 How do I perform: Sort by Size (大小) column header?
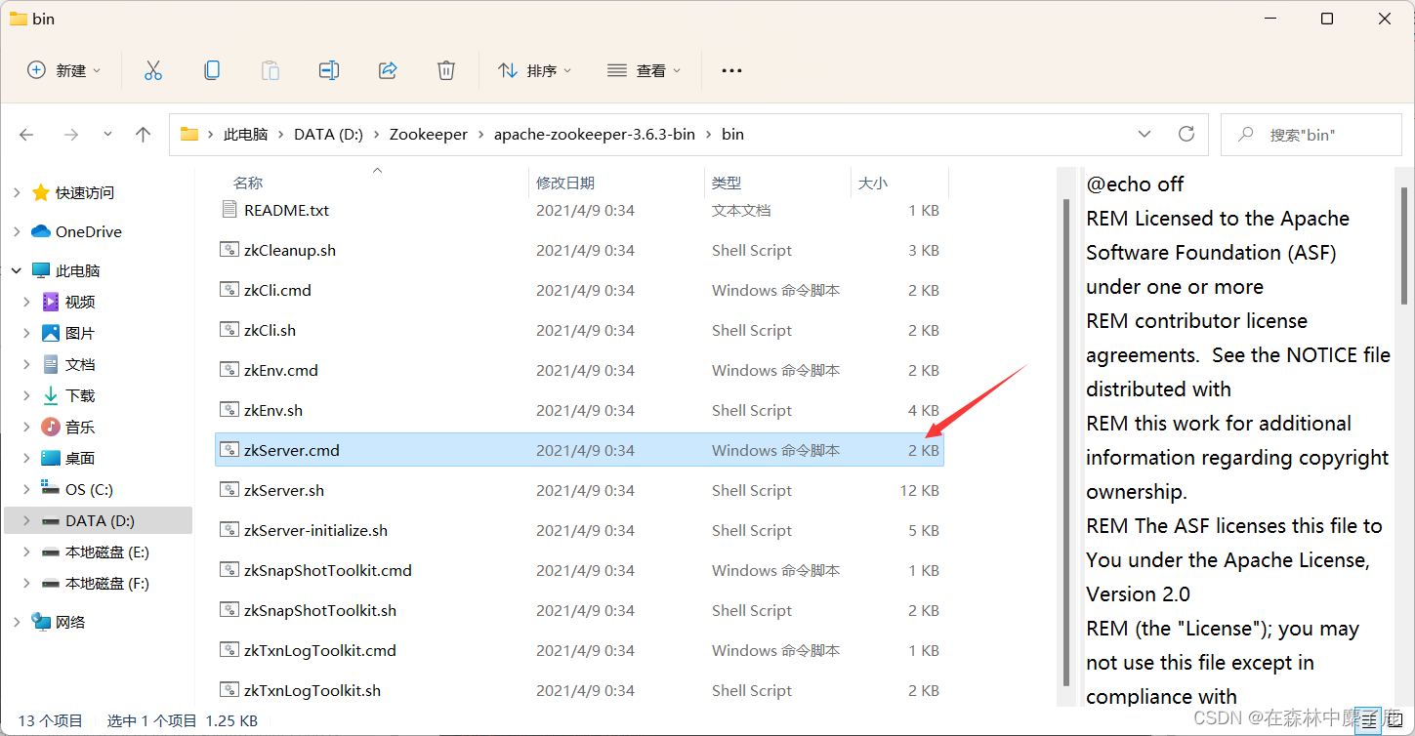pos(872,183)
